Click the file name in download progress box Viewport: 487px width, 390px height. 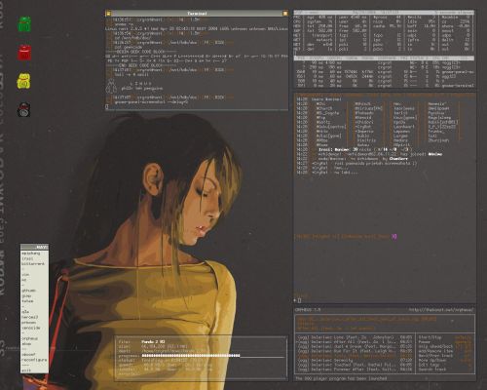[x=153, y=342]
